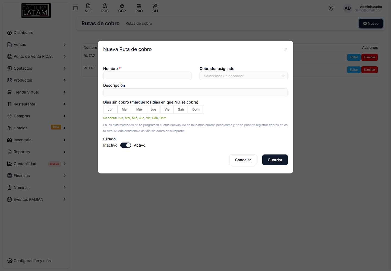Click the Guardar button
Screen dimensions: 391x271
(x=275, y=160)
